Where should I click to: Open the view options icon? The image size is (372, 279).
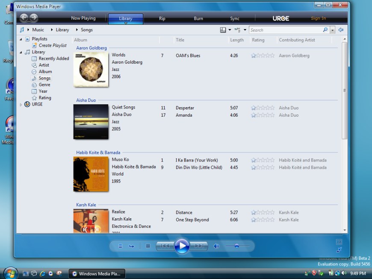(237, 30)
